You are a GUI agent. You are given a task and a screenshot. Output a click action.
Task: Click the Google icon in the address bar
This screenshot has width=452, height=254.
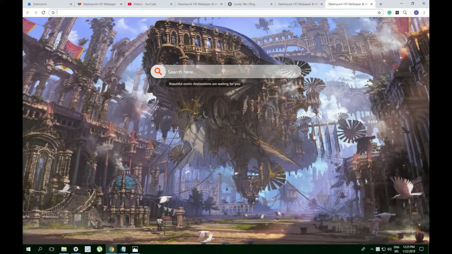(x=53, y=12)
